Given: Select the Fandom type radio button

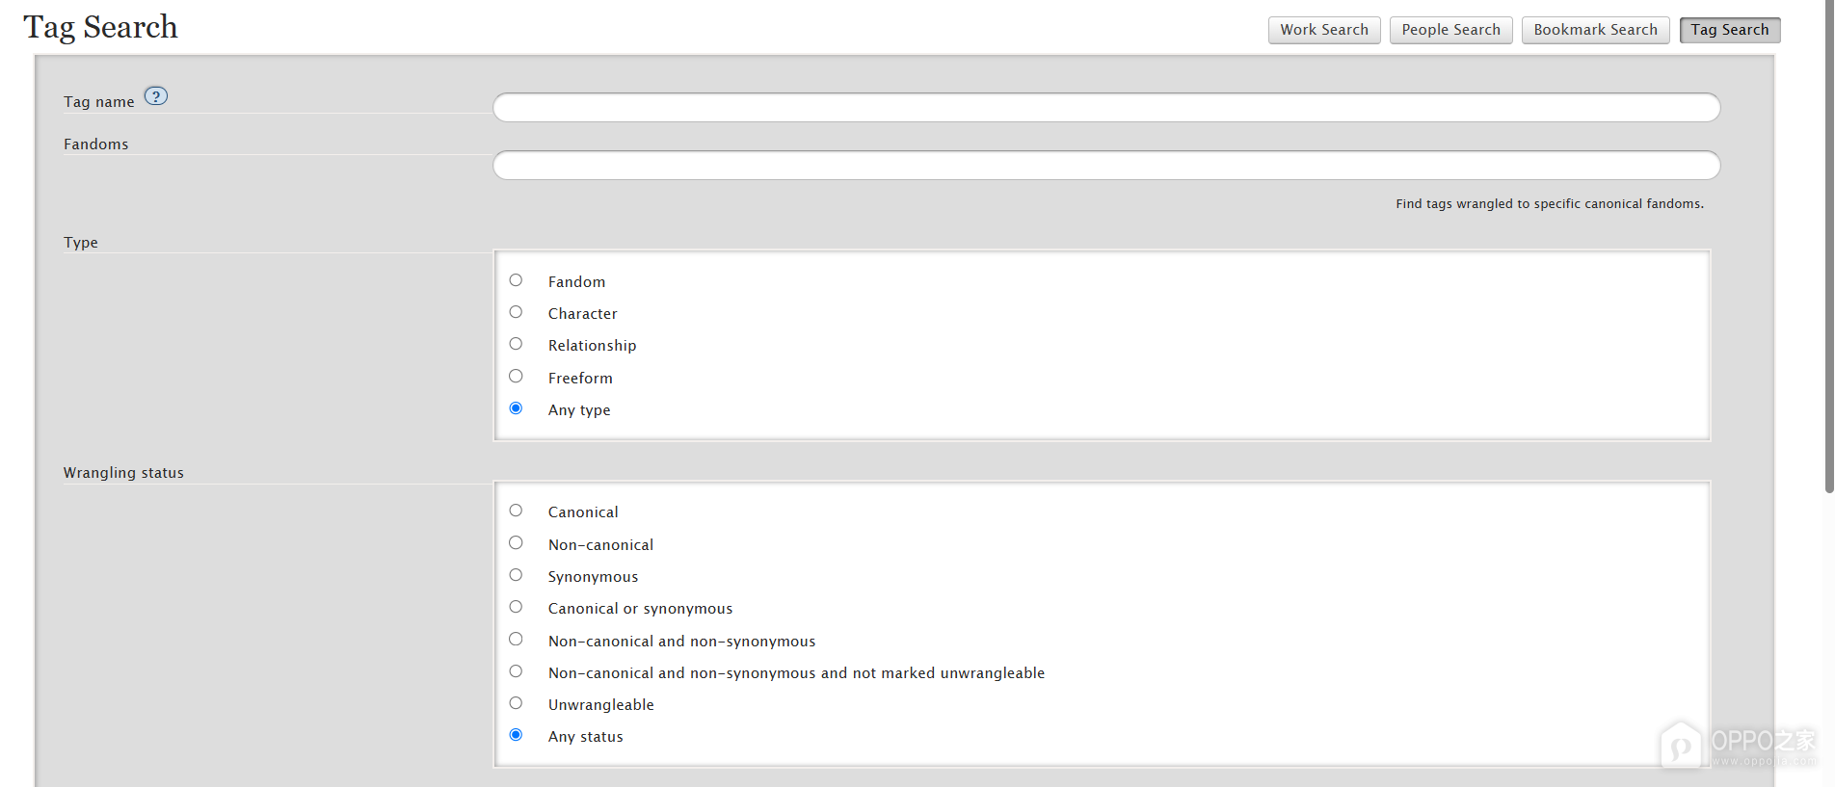Looking at the screenshot, I should click(x=516, y=280).
